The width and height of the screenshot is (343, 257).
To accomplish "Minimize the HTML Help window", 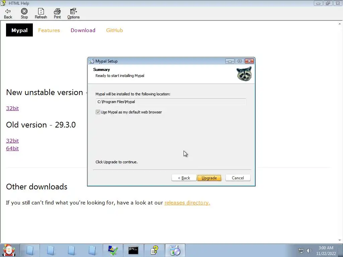I will tap(319, 3).
